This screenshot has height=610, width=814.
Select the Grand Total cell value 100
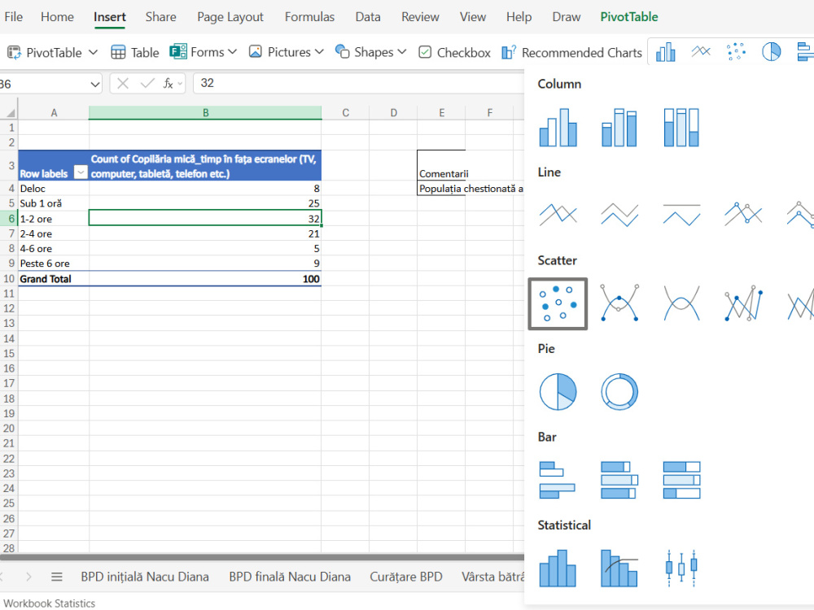[205, 278]
